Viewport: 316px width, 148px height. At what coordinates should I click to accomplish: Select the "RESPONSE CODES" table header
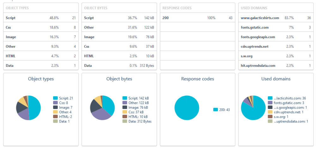tap(177, 8)
